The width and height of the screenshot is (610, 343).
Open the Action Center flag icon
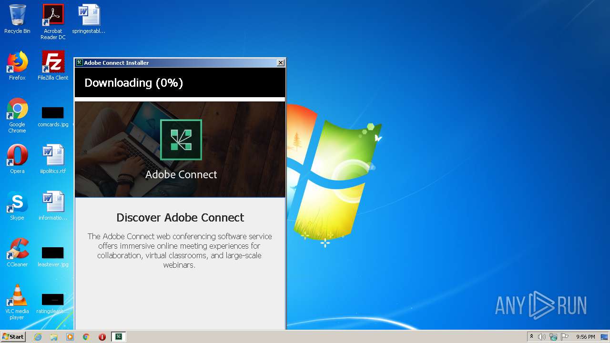pyautogui.click(x=565, y=337)
